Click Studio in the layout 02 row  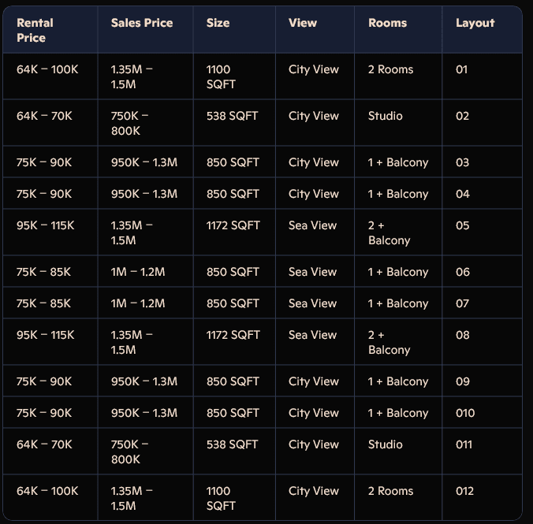385,116
